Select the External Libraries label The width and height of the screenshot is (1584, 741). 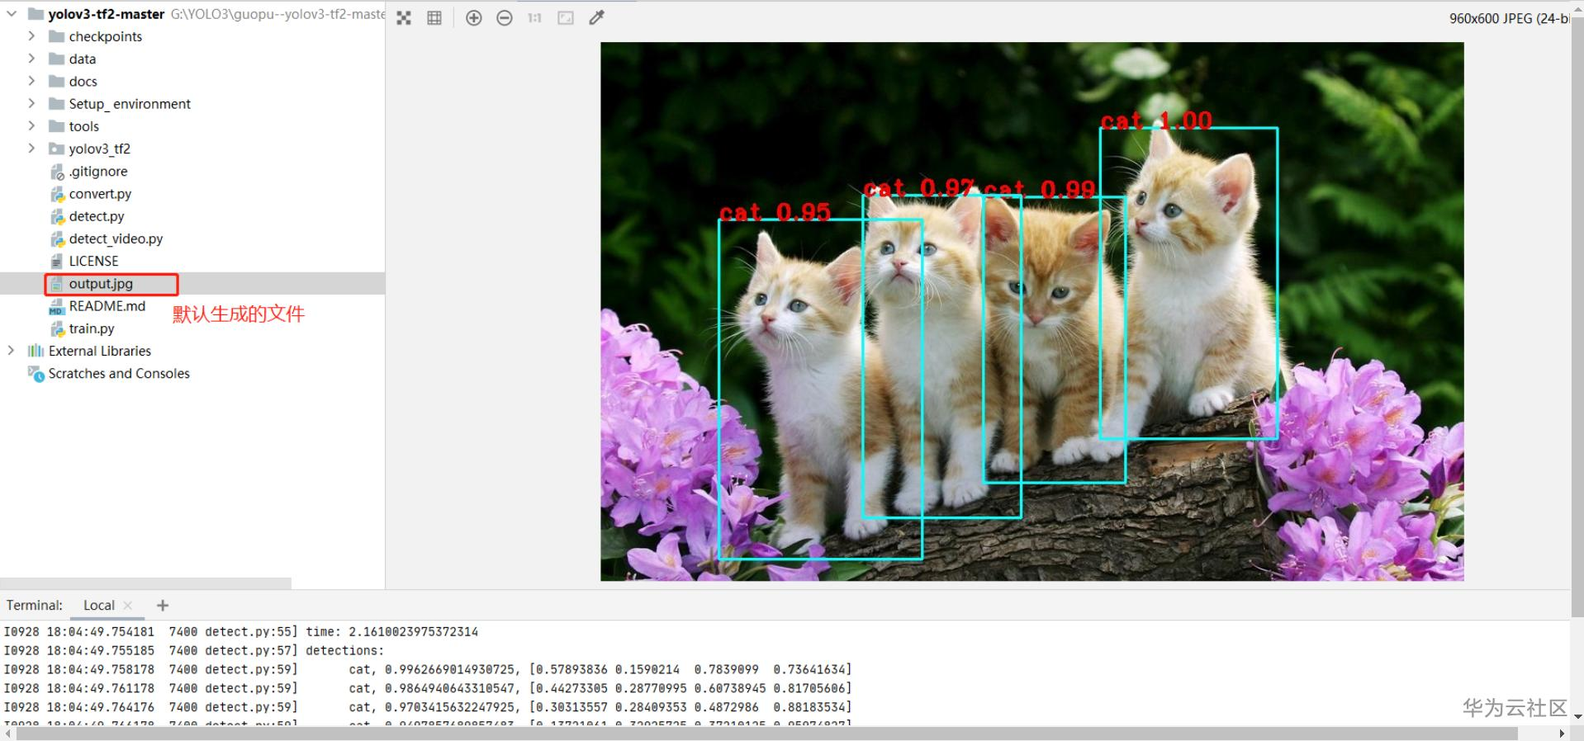pyautogui.click(x=100, y=351)
